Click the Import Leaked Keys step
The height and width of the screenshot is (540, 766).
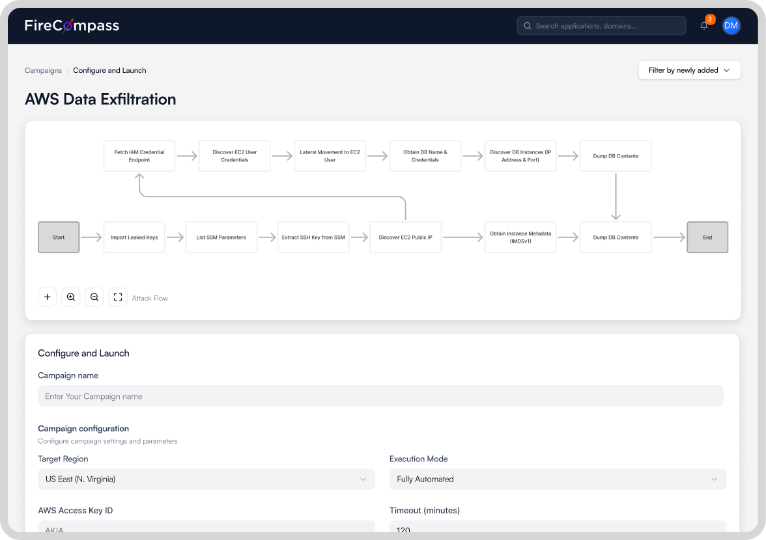[134, 237]
